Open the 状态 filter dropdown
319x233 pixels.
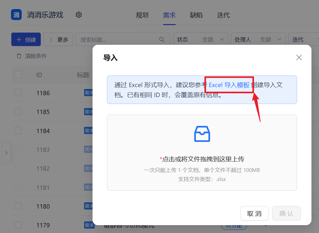coord(200,39)
